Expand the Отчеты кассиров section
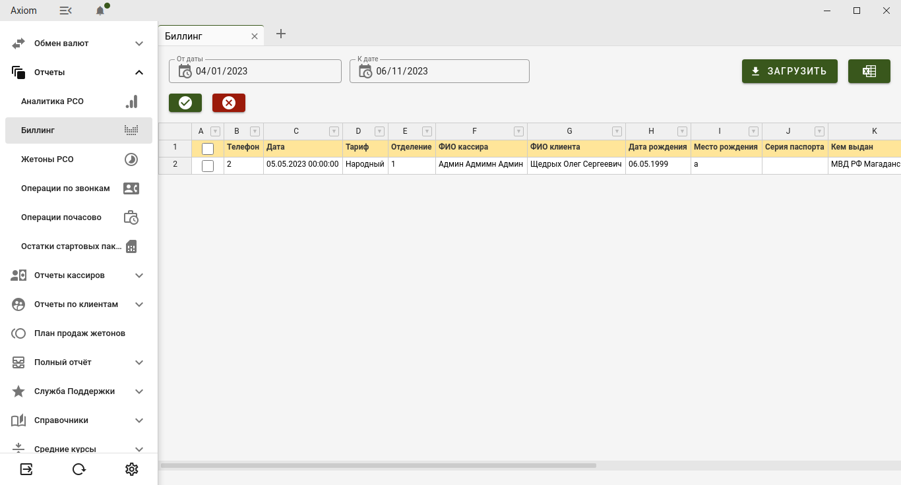Screen dimensions: 901x485 click(139, 275)
